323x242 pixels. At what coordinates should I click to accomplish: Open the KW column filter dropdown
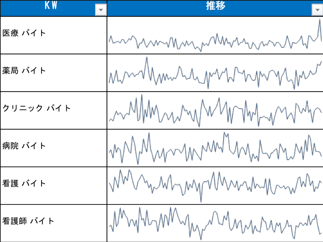pos(101,10)
